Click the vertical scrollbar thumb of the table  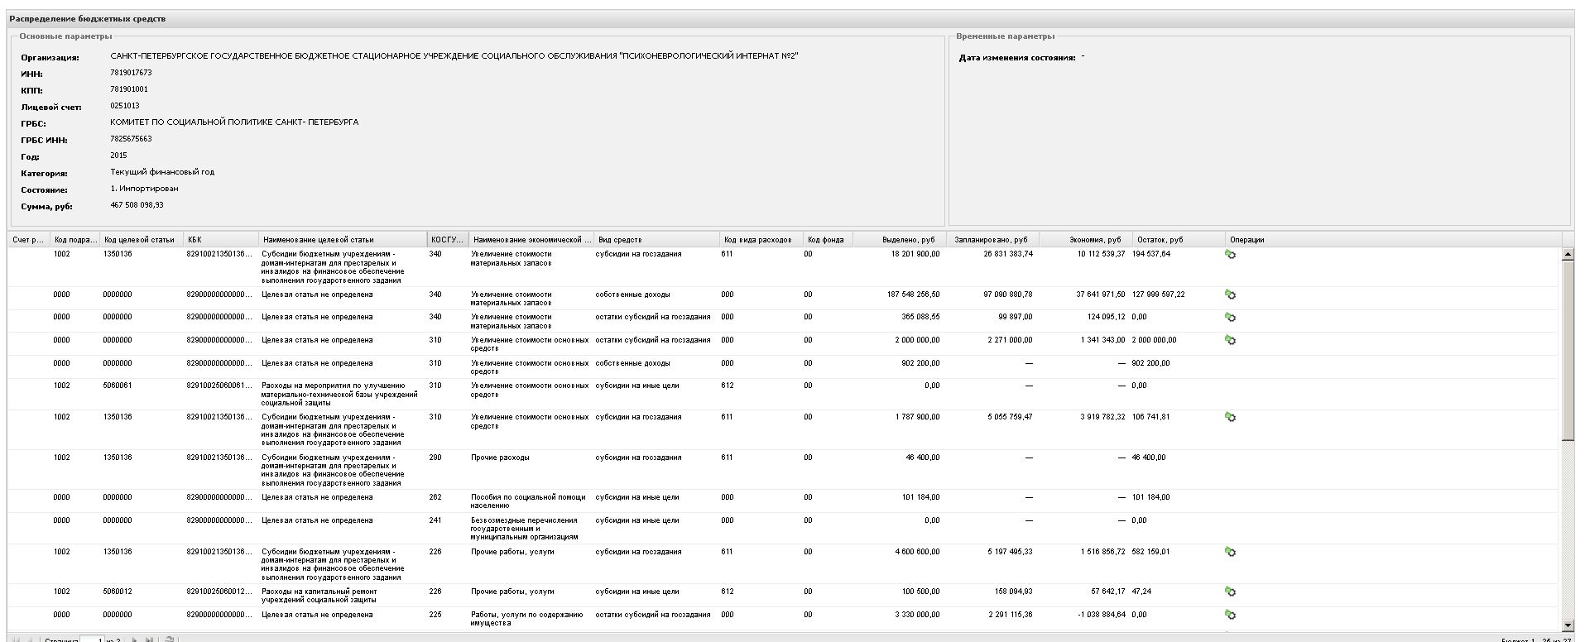(x=1568, y=352)
